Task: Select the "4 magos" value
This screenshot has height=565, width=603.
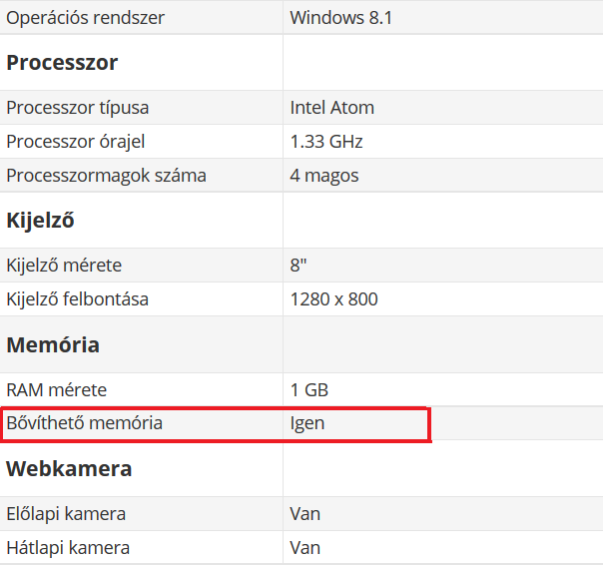Action: [324, 176]
